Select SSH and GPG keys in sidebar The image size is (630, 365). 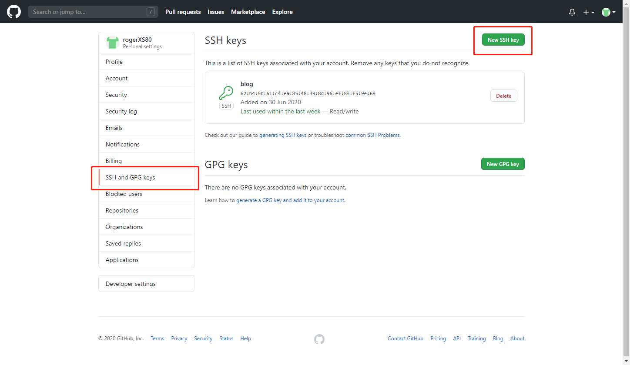tap(146, 177)
